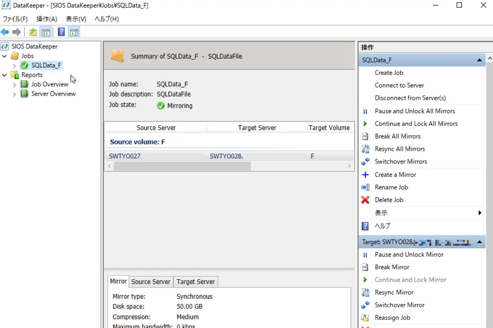Click Continue and Lock All Mirrors action
The height and width of the screenshot is (328, 493).
416,124
